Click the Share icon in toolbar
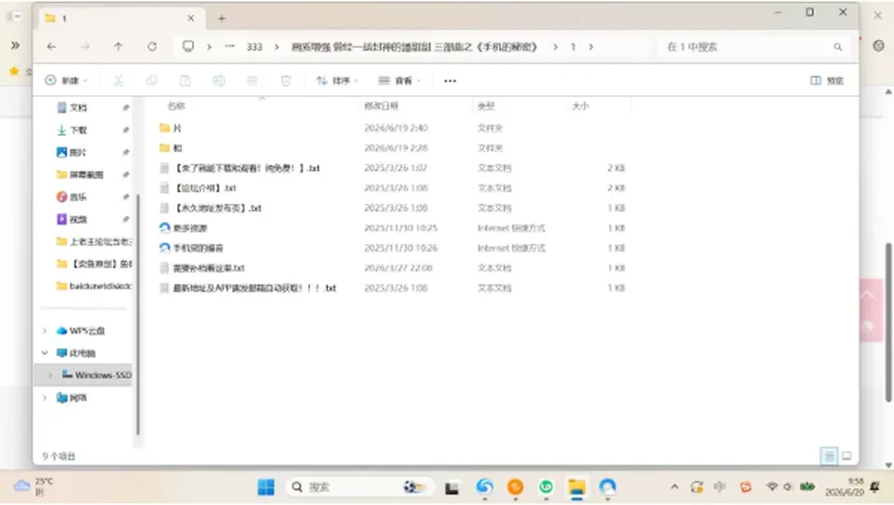The image size is (894, 505). pos(252,80)
